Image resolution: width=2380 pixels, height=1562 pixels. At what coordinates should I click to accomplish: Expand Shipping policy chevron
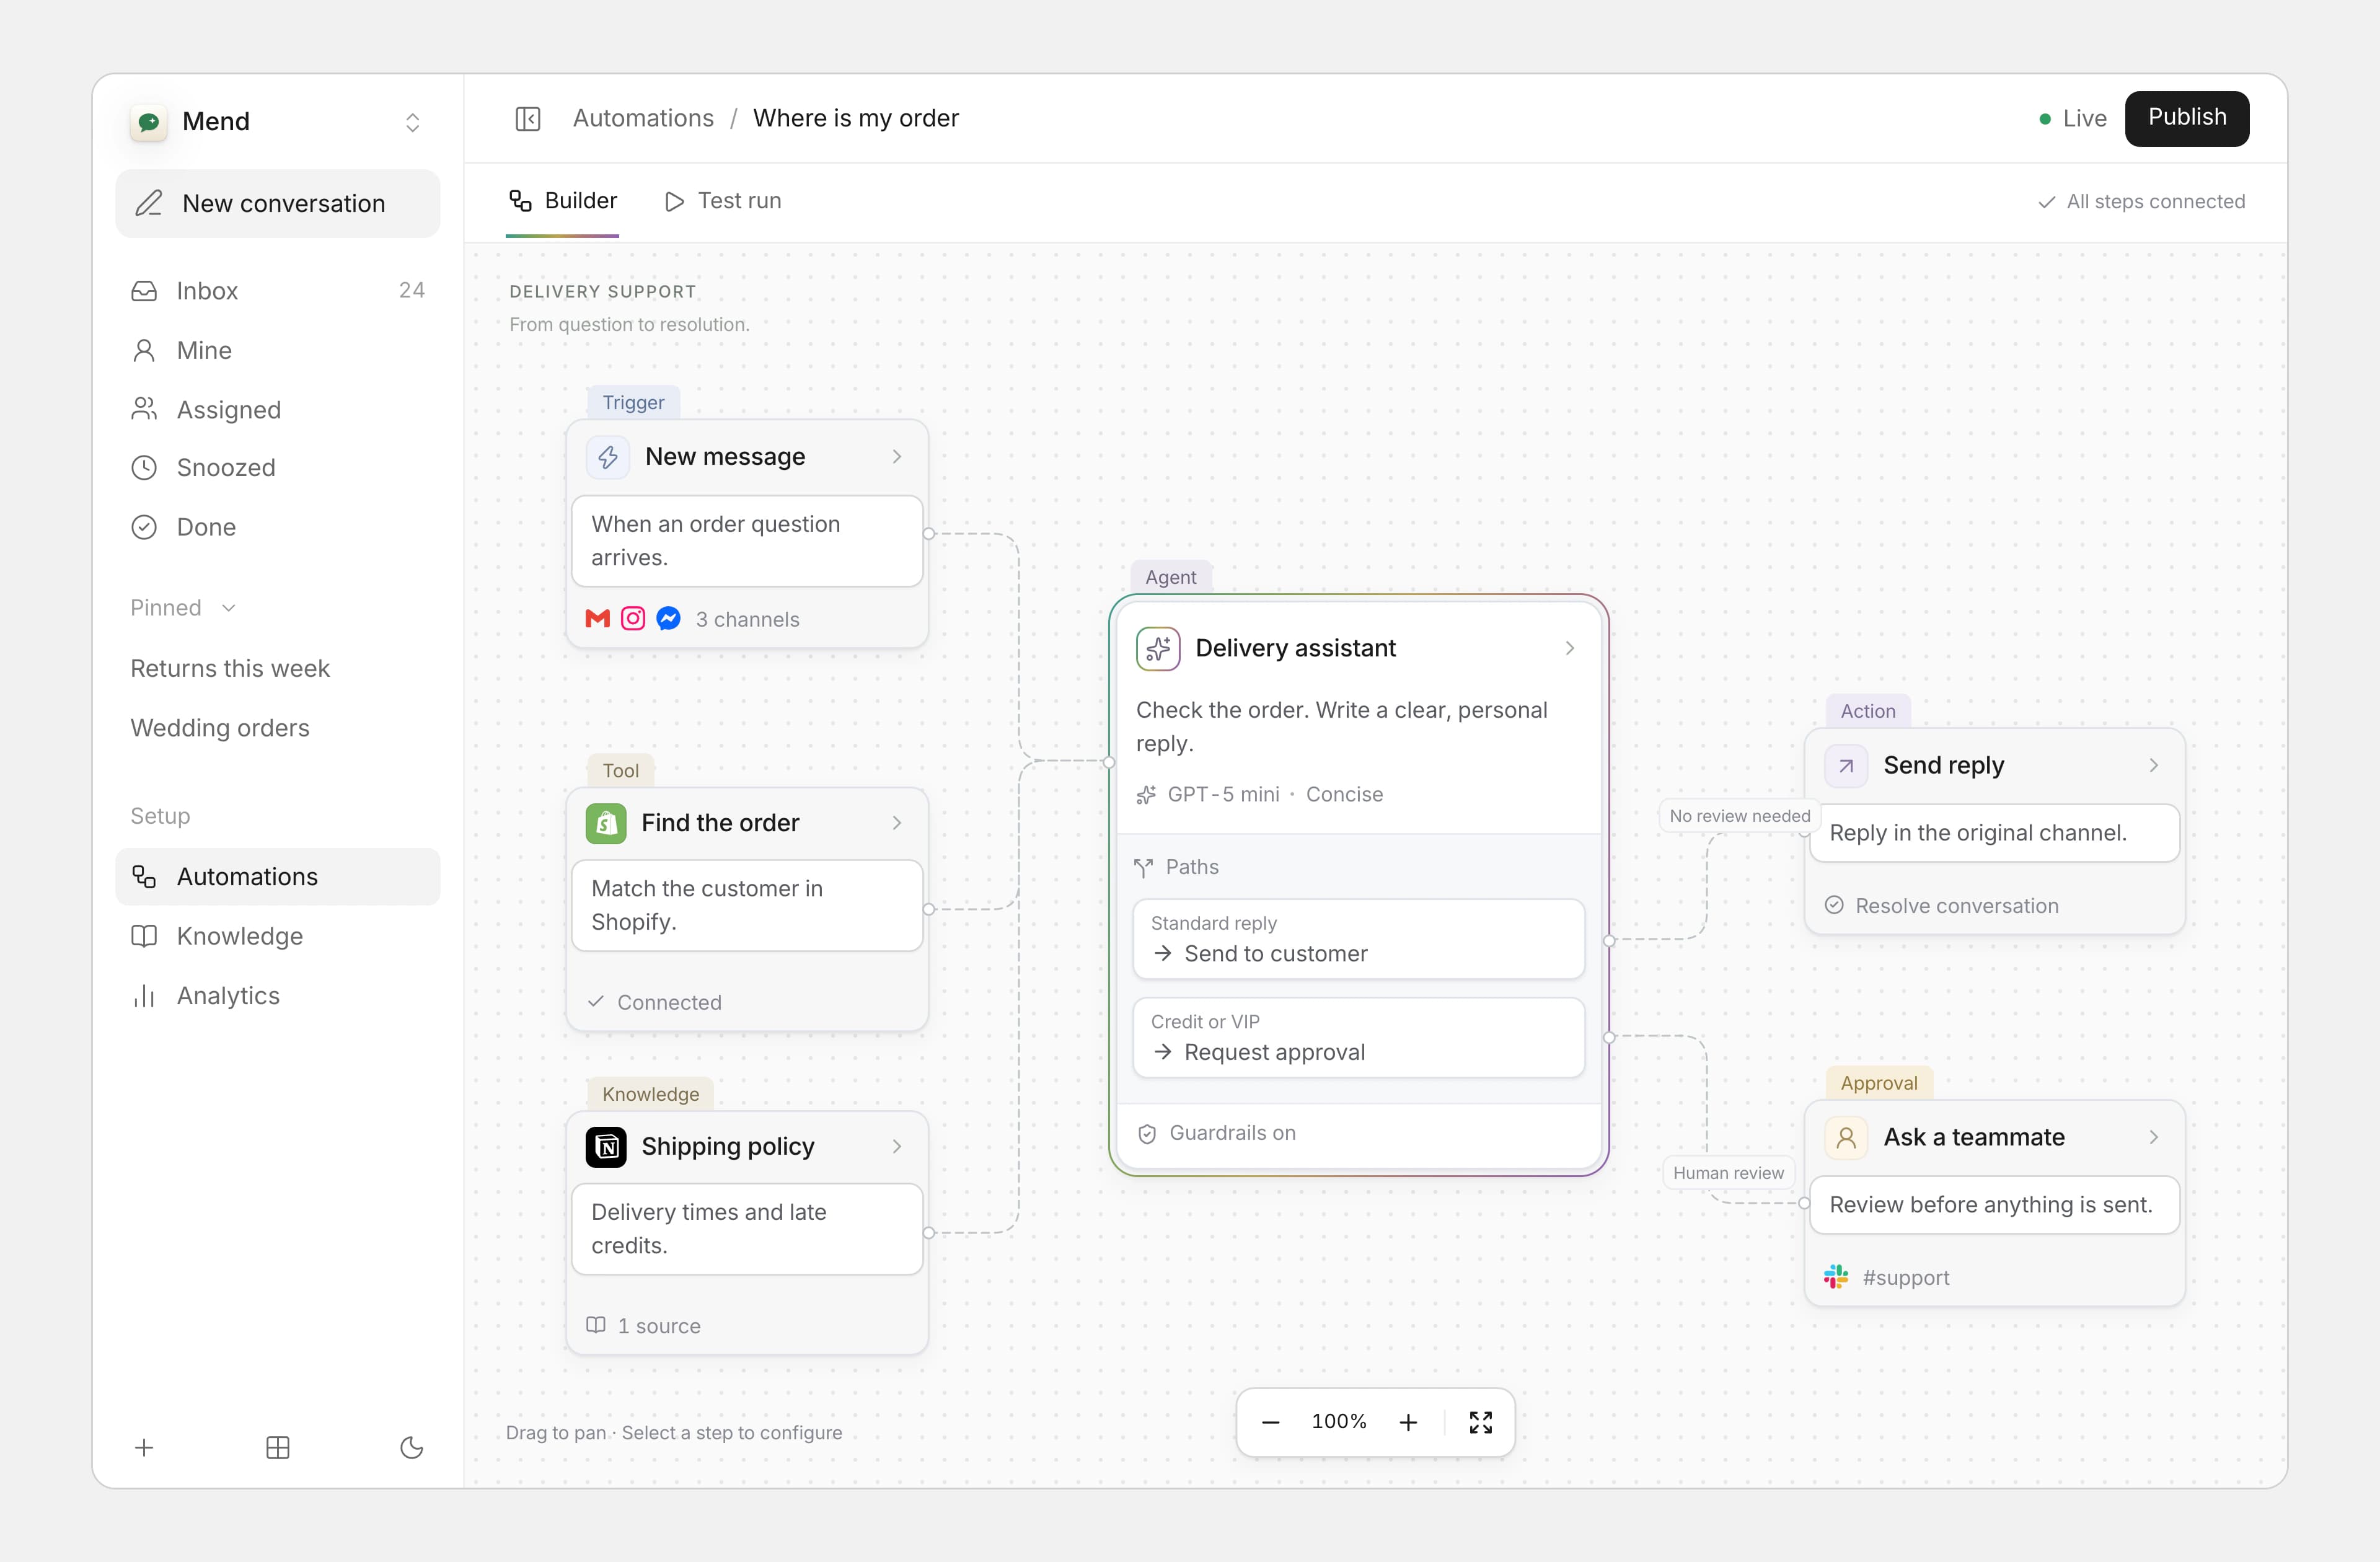[897, 1147]
